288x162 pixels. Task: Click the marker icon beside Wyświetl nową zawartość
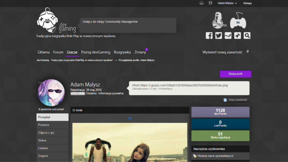point(248,51)
